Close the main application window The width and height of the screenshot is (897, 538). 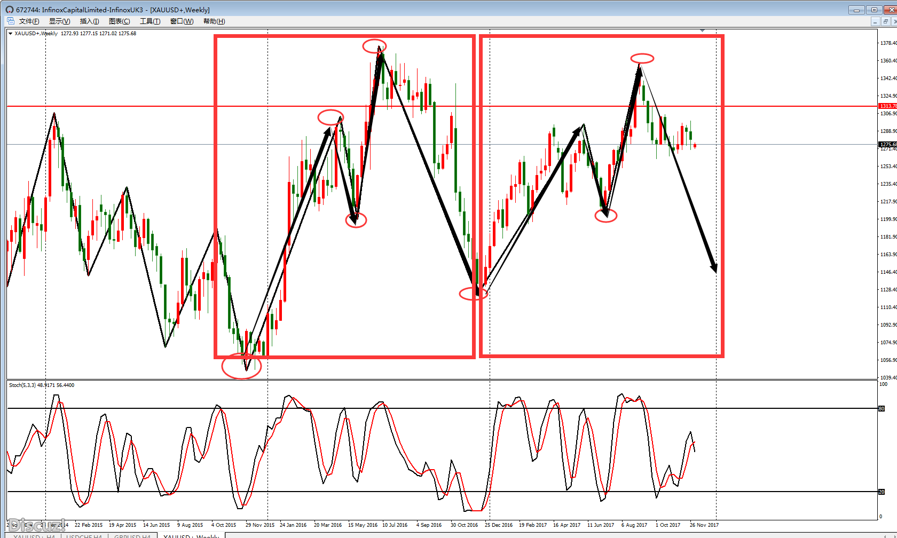click(x=890, y=10)
